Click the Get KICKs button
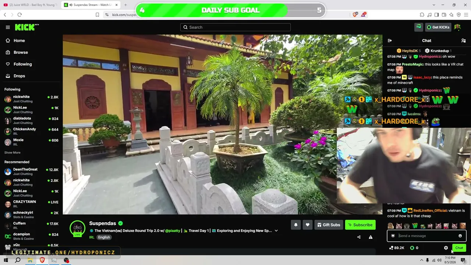 pyautogui.click(x=438, y=27)
